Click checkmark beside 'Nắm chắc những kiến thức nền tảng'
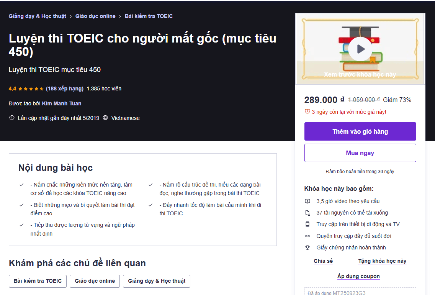The height and width of the screenshot is (295, 435). pyautogui.click(x=21, y=185)
